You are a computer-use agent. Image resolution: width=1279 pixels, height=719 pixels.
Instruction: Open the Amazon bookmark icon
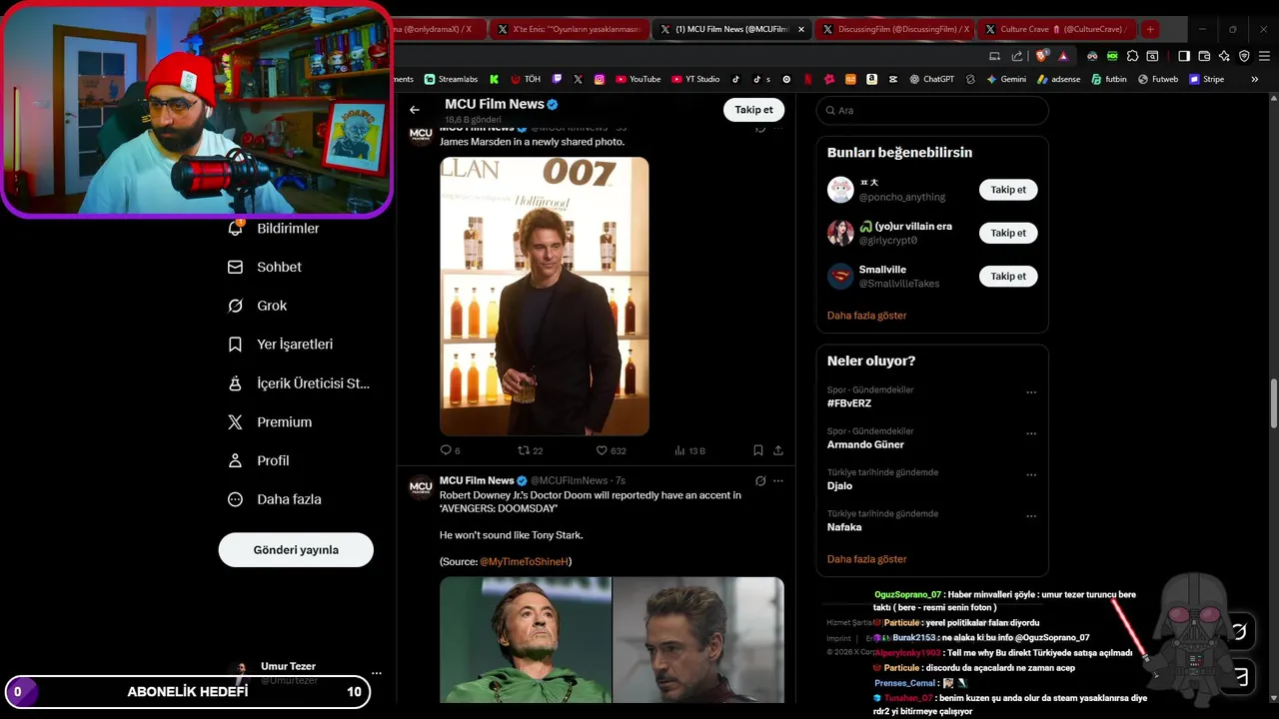click(x=872, y=79)
